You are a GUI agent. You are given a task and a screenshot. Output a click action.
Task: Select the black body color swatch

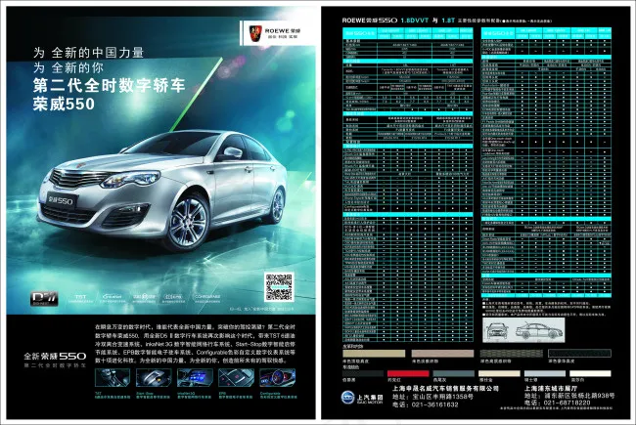(363, 373)
